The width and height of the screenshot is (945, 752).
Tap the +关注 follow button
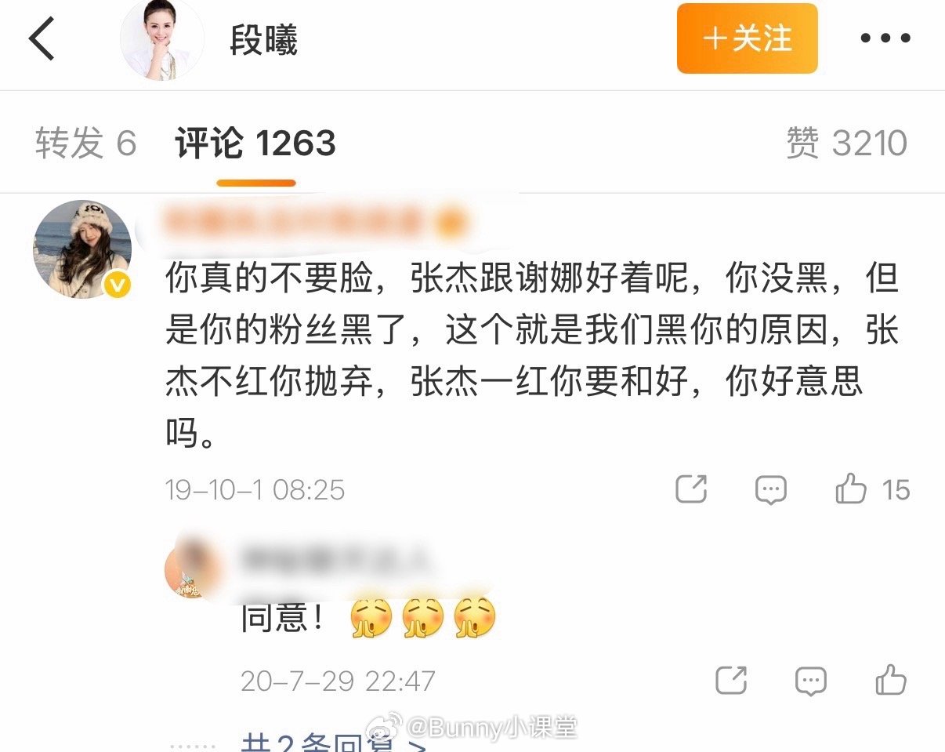pos(748,38)
